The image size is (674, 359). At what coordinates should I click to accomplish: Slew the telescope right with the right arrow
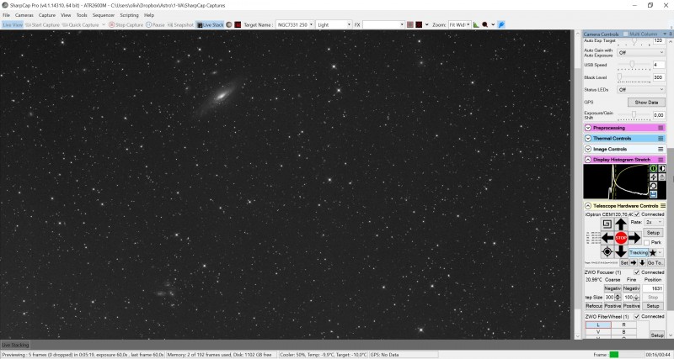pos(634,238)
